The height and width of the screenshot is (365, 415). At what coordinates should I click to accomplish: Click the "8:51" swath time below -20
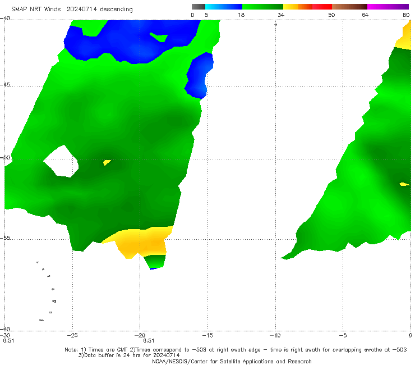[149, 341]
